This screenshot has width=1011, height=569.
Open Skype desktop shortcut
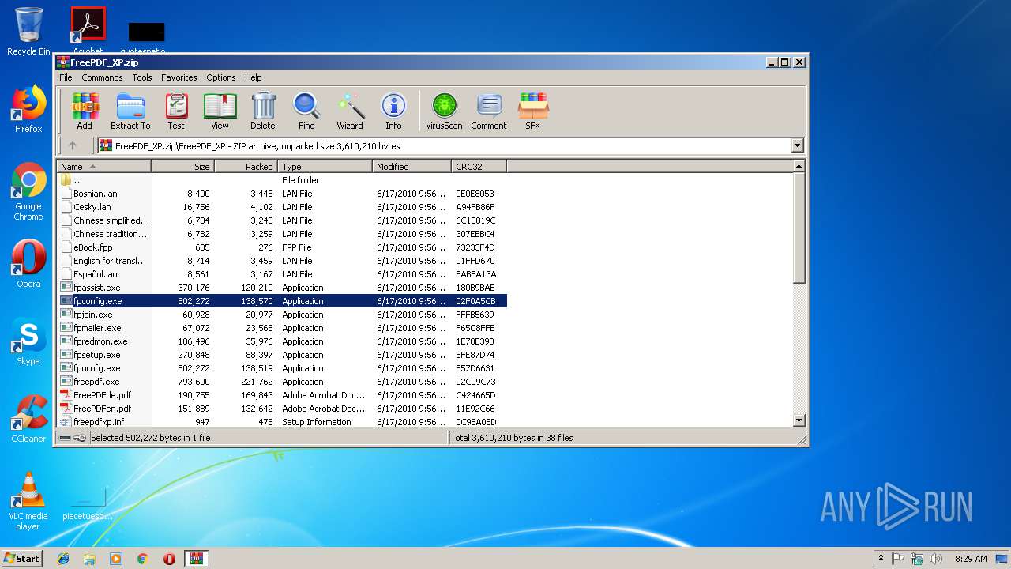[28, 342]
